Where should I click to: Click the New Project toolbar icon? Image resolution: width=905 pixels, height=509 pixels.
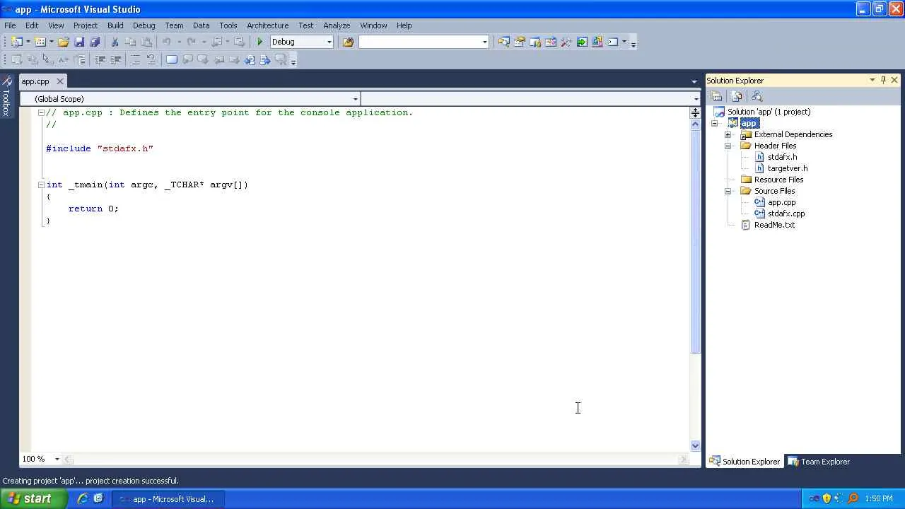(17, 42)
